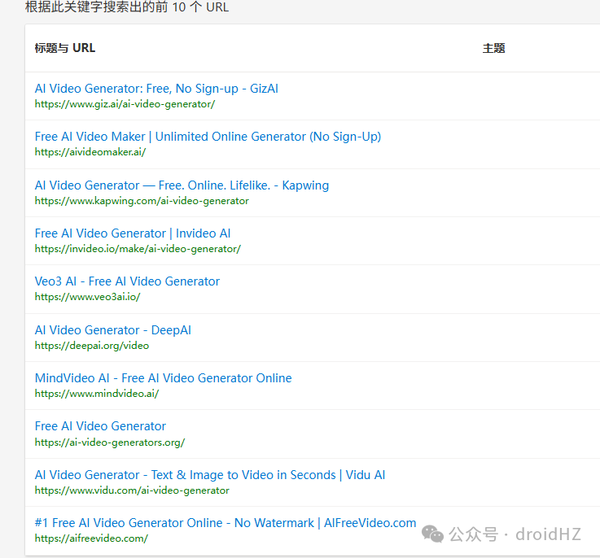The image size is (600, 558).
Task: Click the giz.ai/ai-video-generator URL text
Action: (x=125, y=104)
